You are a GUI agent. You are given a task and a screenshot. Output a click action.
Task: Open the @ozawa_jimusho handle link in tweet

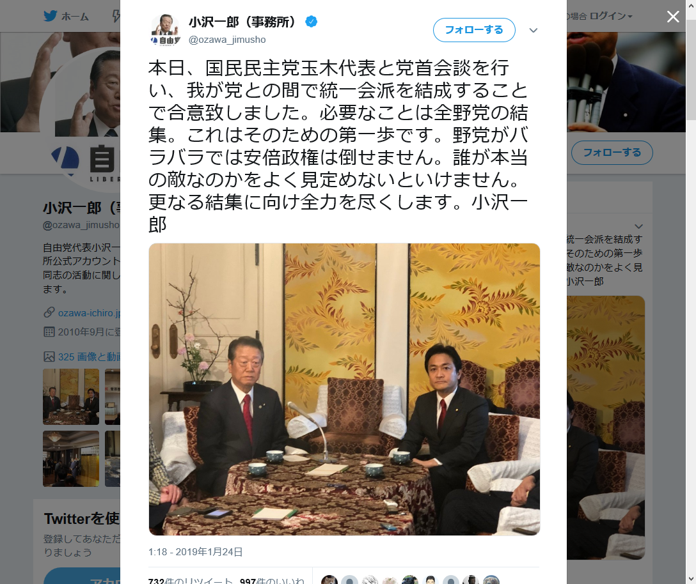tap(227, 40)
